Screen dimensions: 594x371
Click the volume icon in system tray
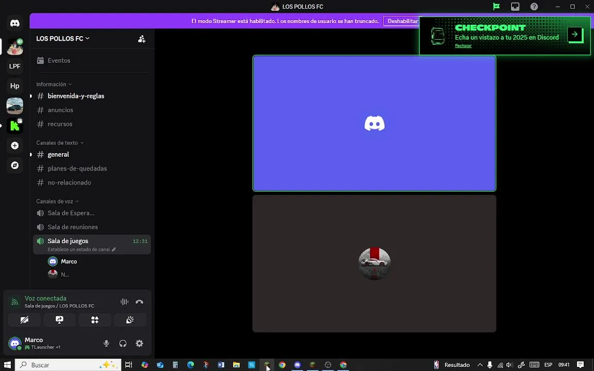509,365
